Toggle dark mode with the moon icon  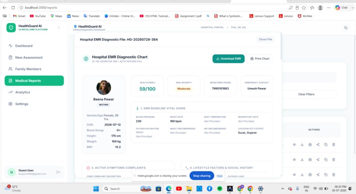(x=346, y=28)
